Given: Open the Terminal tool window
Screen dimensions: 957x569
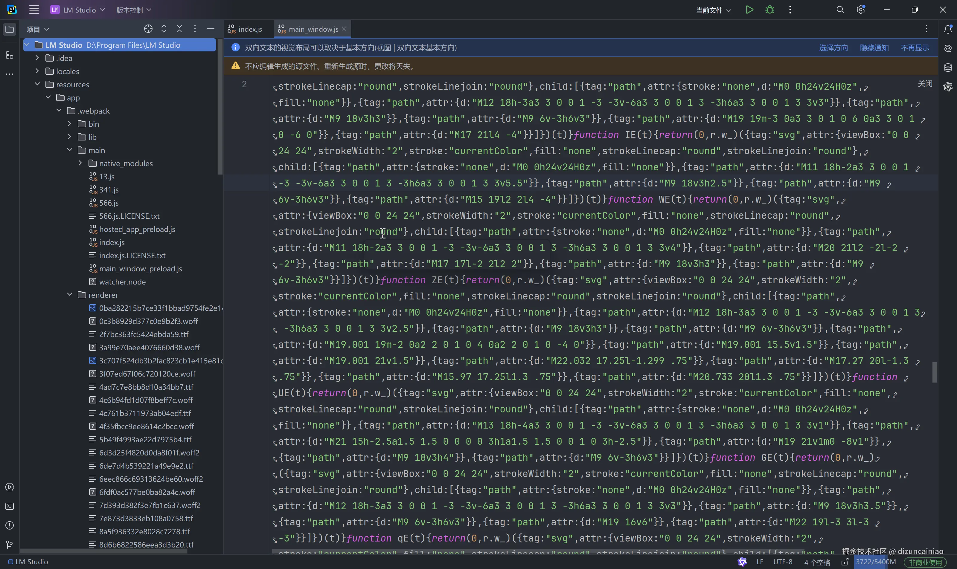Looking at the screenshot, I should [10, 506].
